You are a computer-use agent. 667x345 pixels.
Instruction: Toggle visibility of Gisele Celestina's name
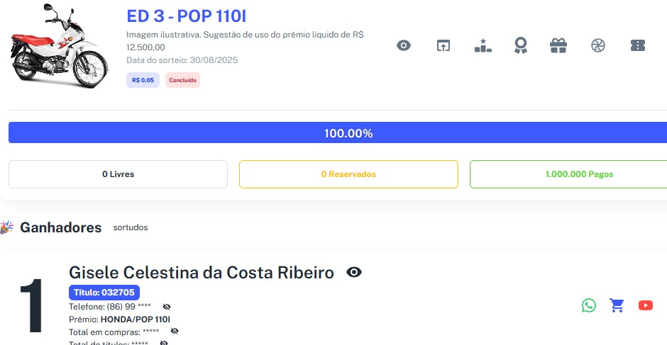(x=353, y=272)
